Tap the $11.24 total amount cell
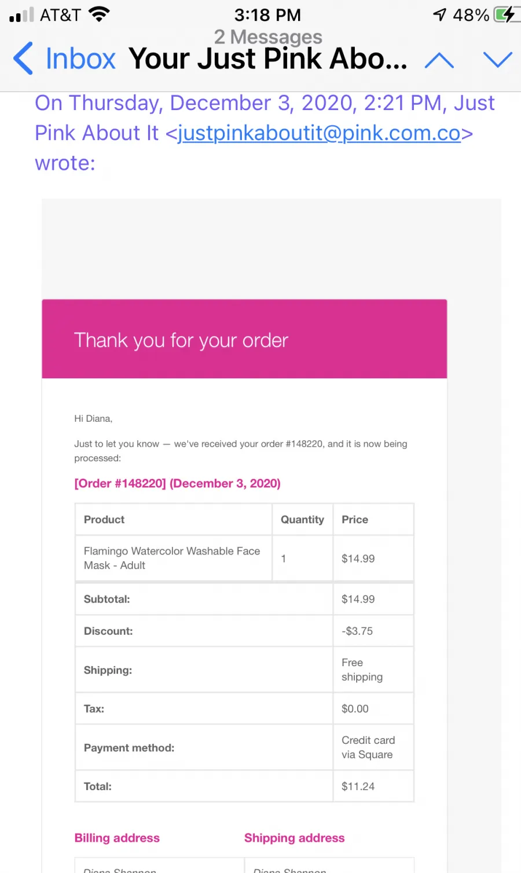The image size is (521, 873). [x=373, y=786]
